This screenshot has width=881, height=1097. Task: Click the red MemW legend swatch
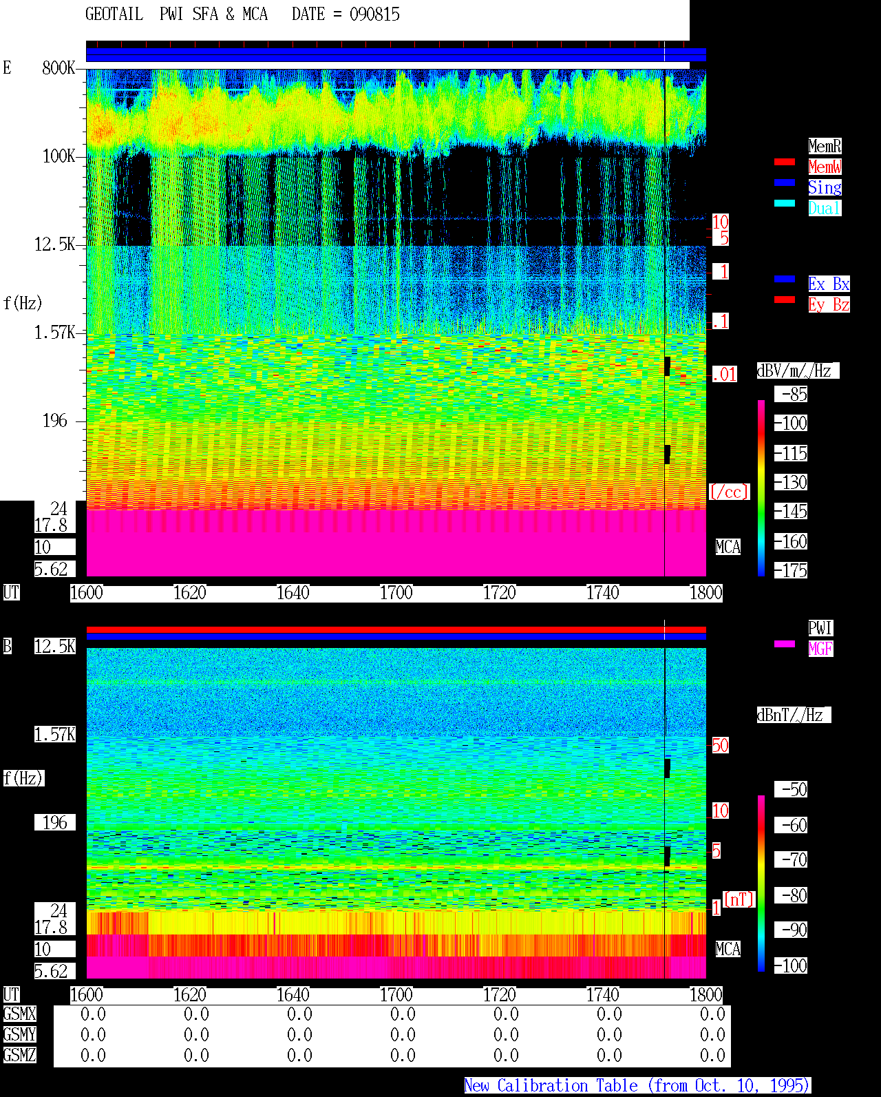pyautogui.click(x=785, y=162)
